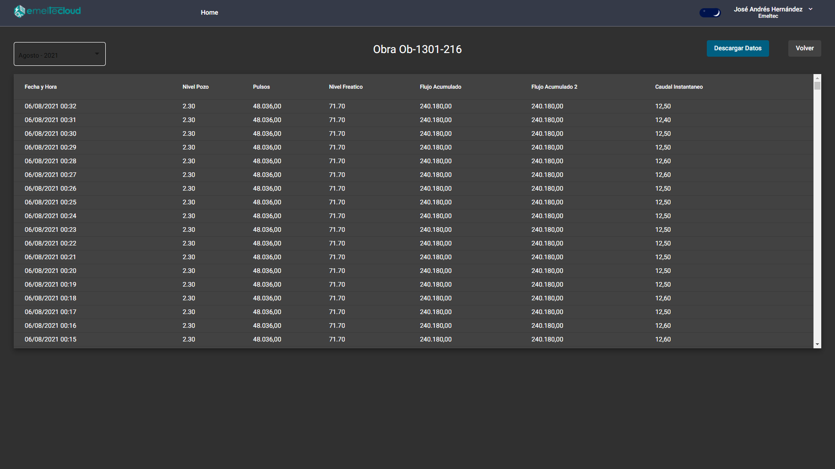This screenshot has width=835, height=469.
Task: Click the Descargar Datos button
Action: [x=737, y=48]
